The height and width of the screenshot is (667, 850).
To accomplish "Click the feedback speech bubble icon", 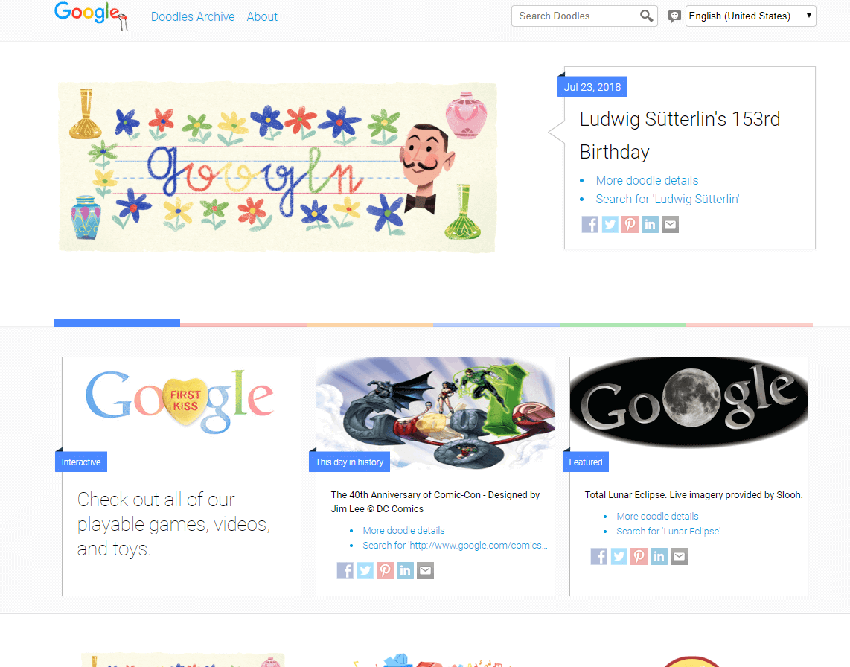I will pyautogui.click(x=674, y=16).
